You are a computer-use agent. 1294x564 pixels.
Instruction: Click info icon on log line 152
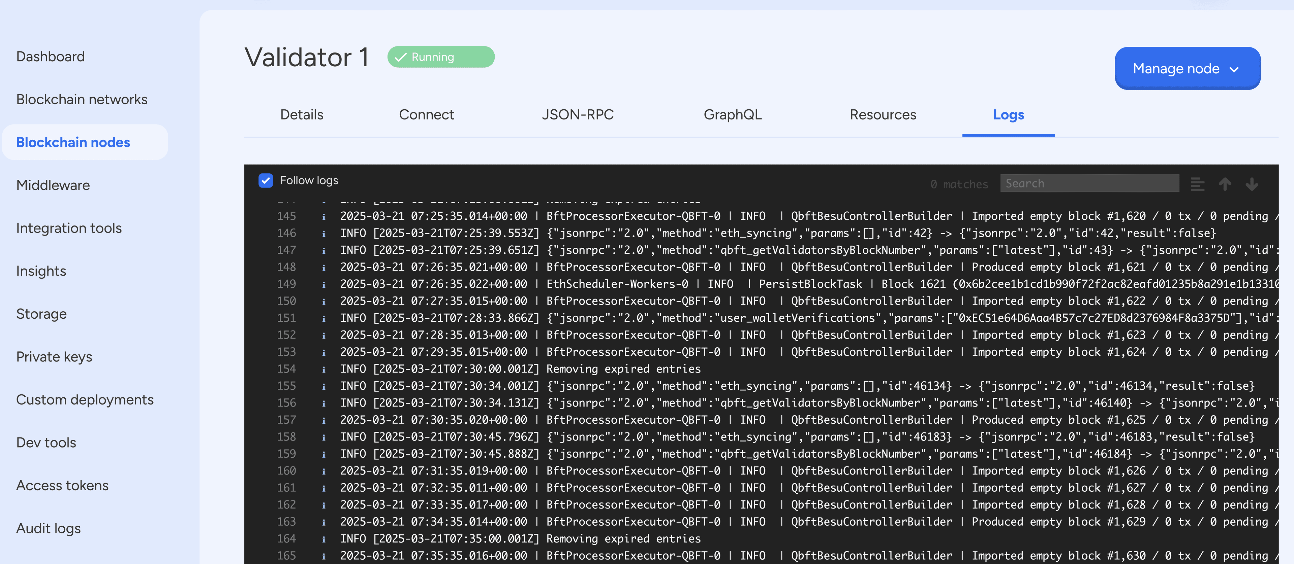click(x=323, y=336)
